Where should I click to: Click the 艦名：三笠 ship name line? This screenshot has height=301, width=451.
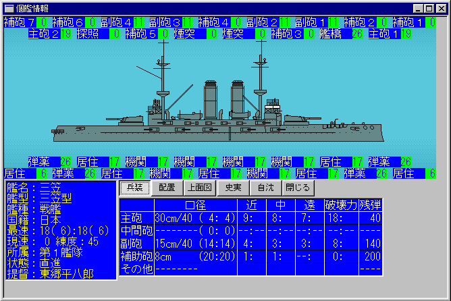tap(34, 188)
